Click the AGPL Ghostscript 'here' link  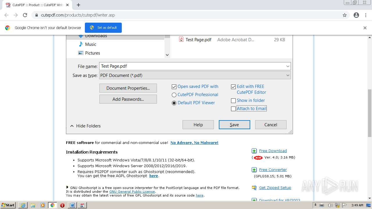(154, 176)
